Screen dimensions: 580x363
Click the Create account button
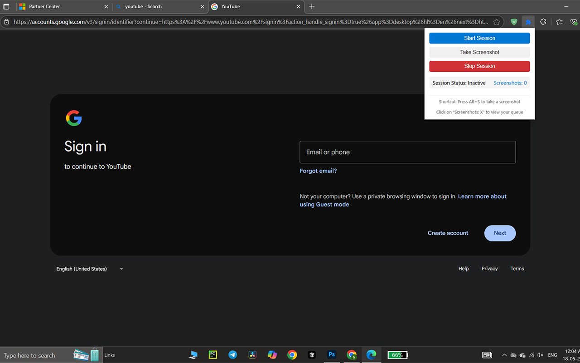[448, 233]
